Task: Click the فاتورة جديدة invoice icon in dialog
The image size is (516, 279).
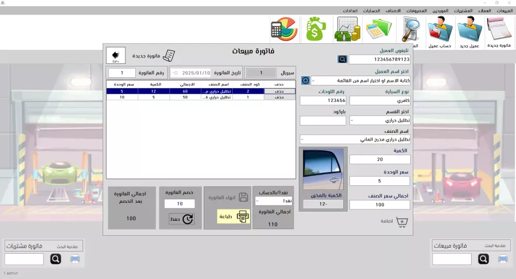Action: click(169, 56)
